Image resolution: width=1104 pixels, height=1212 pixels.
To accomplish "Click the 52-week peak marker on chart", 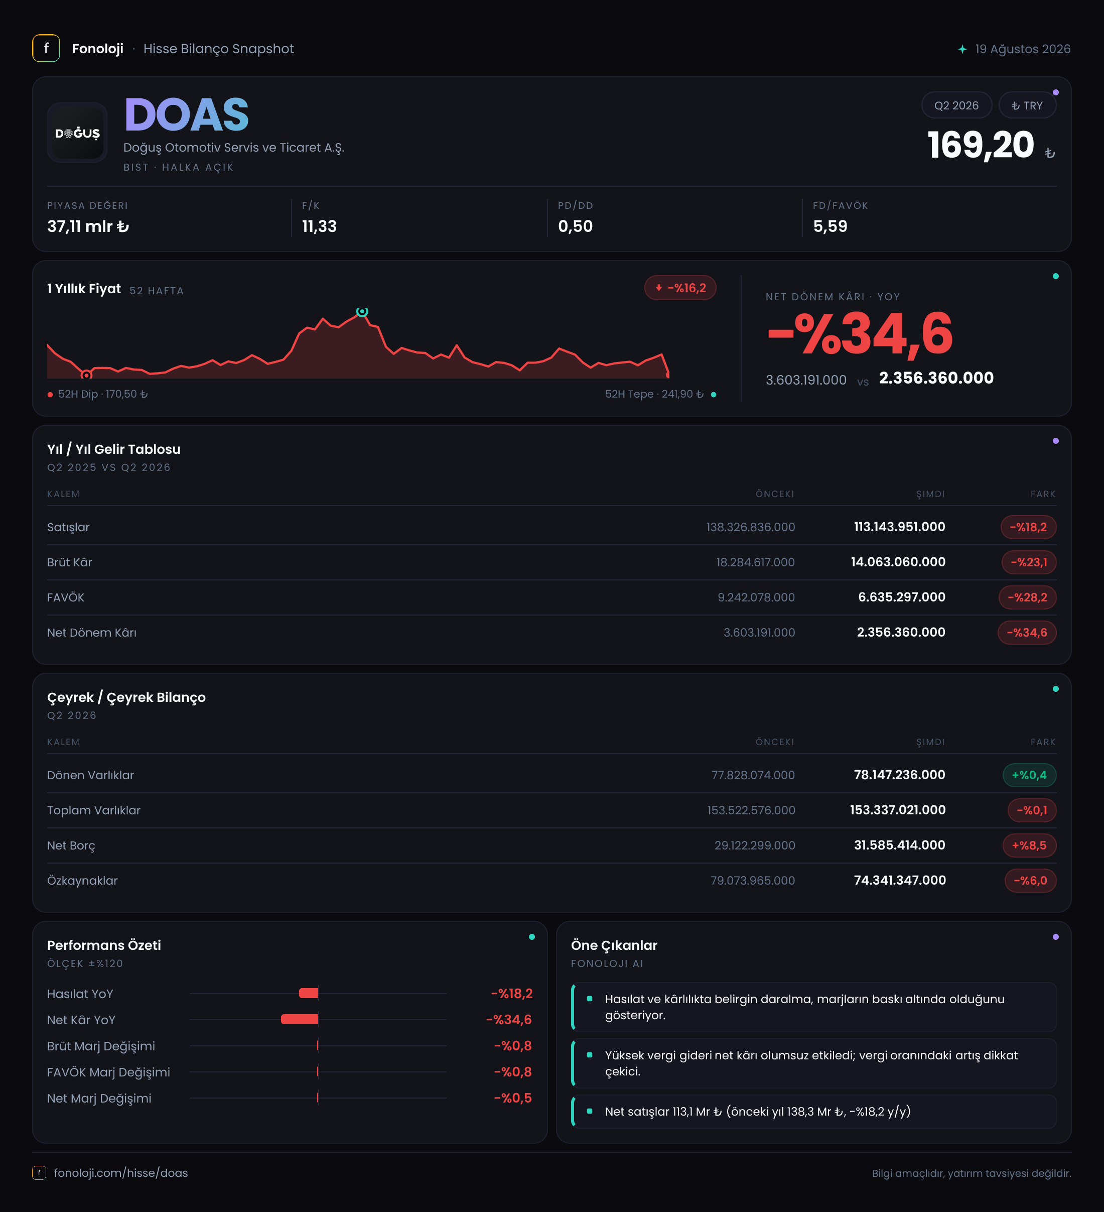I will pos(362,311).
